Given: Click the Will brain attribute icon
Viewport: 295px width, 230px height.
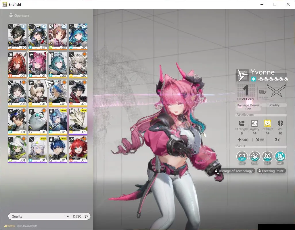Looking at the screenshot, I should click(x=280, y=123).
